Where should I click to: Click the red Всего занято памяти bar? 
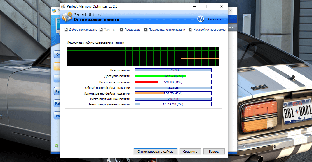(147, 82)
